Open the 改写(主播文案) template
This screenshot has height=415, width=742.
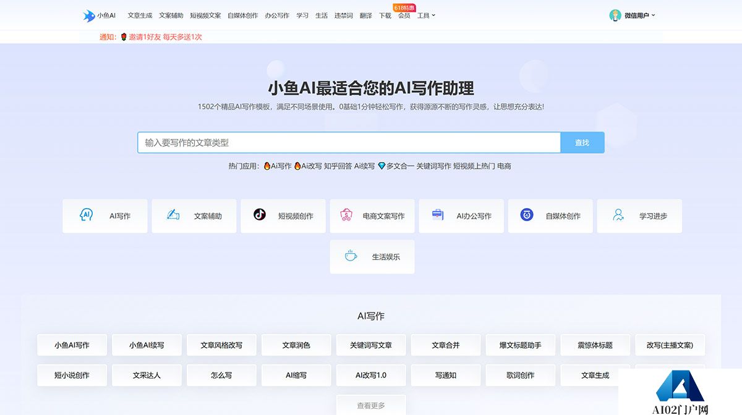coord(670,345)
